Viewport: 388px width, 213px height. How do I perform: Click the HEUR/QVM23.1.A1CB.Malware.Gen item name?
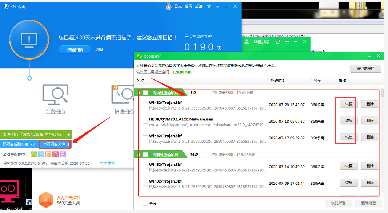pos(181,119)
